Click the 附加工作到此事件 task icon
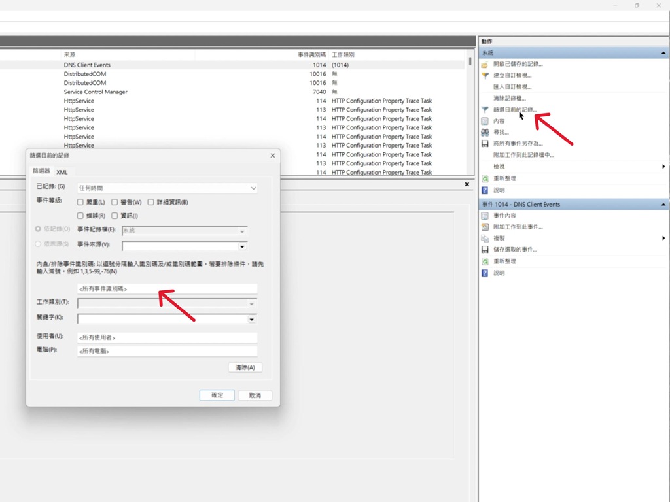This screenshot has width=670, height=502. 485,227
